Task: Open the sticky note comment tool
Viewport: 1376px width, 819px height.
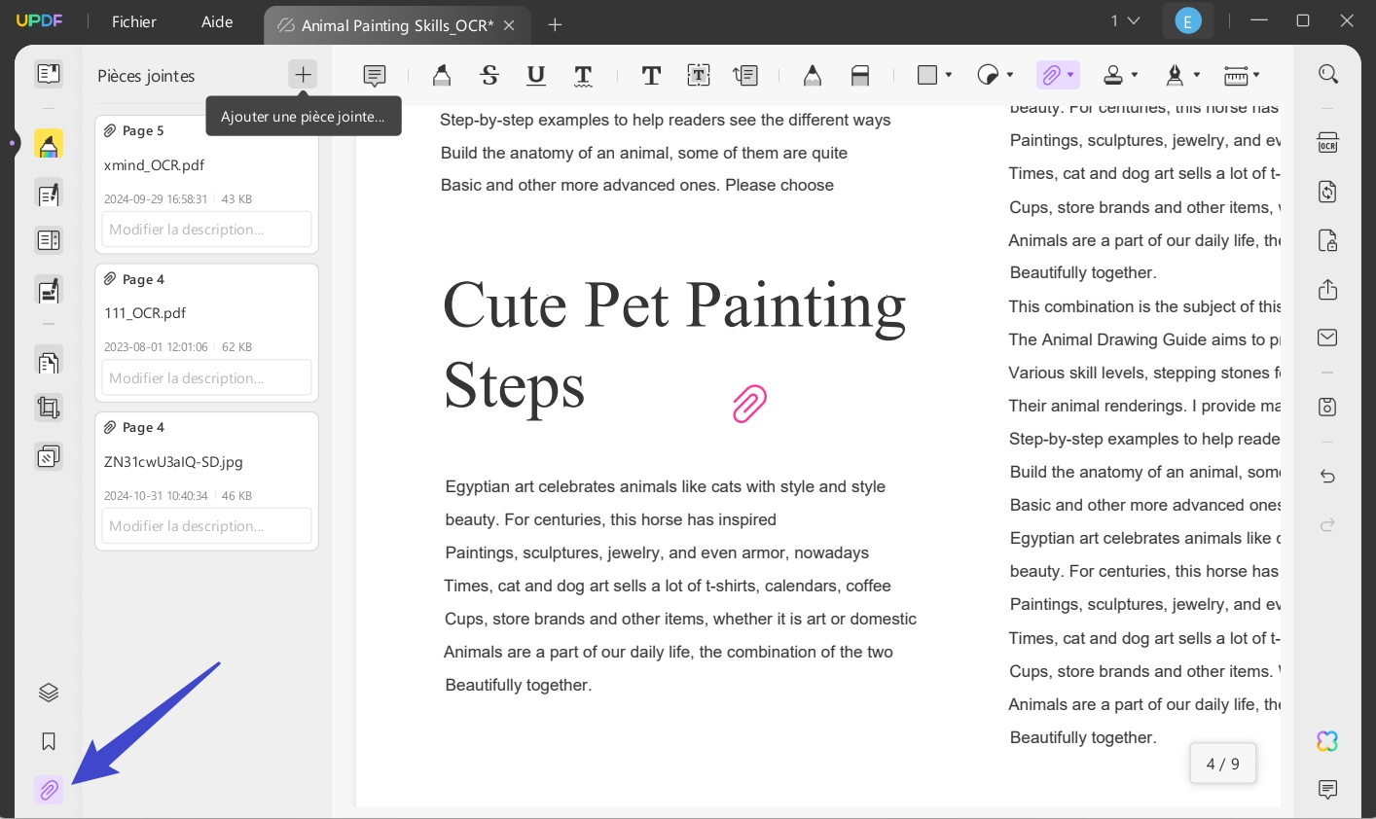Action: coord(375,75)
